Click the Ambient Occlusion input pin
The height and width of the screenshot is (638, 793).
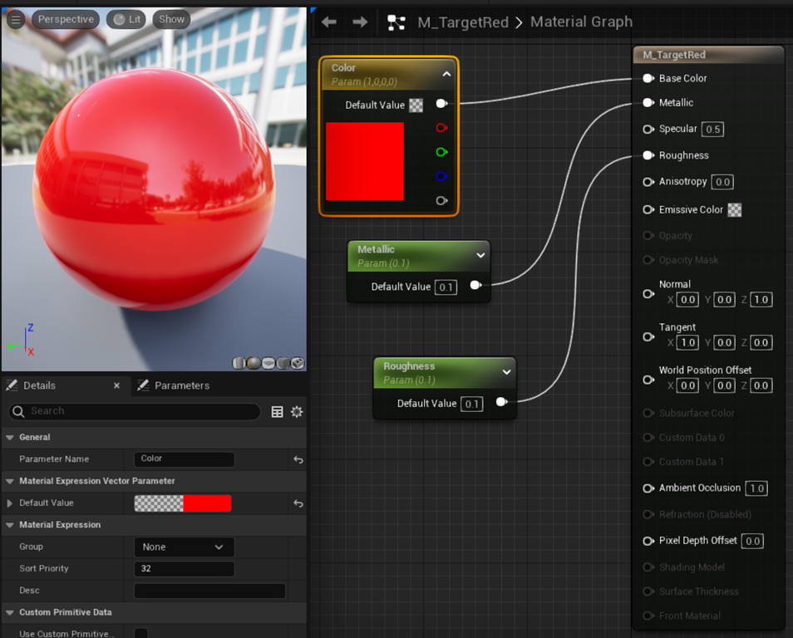click(x=648, y=488)
